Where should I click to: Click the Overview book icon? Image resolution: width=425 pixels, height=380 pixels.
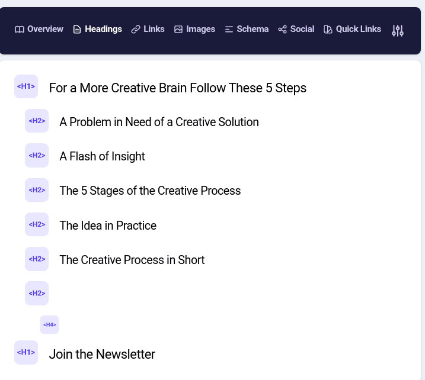coord(20,30)
